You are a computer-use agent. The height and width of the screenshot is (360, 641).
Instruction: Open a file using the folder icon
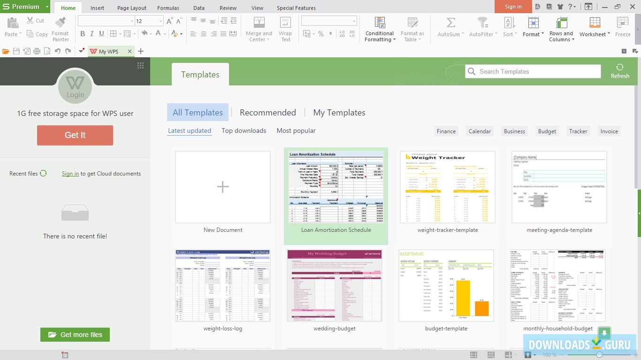(6, 51)
